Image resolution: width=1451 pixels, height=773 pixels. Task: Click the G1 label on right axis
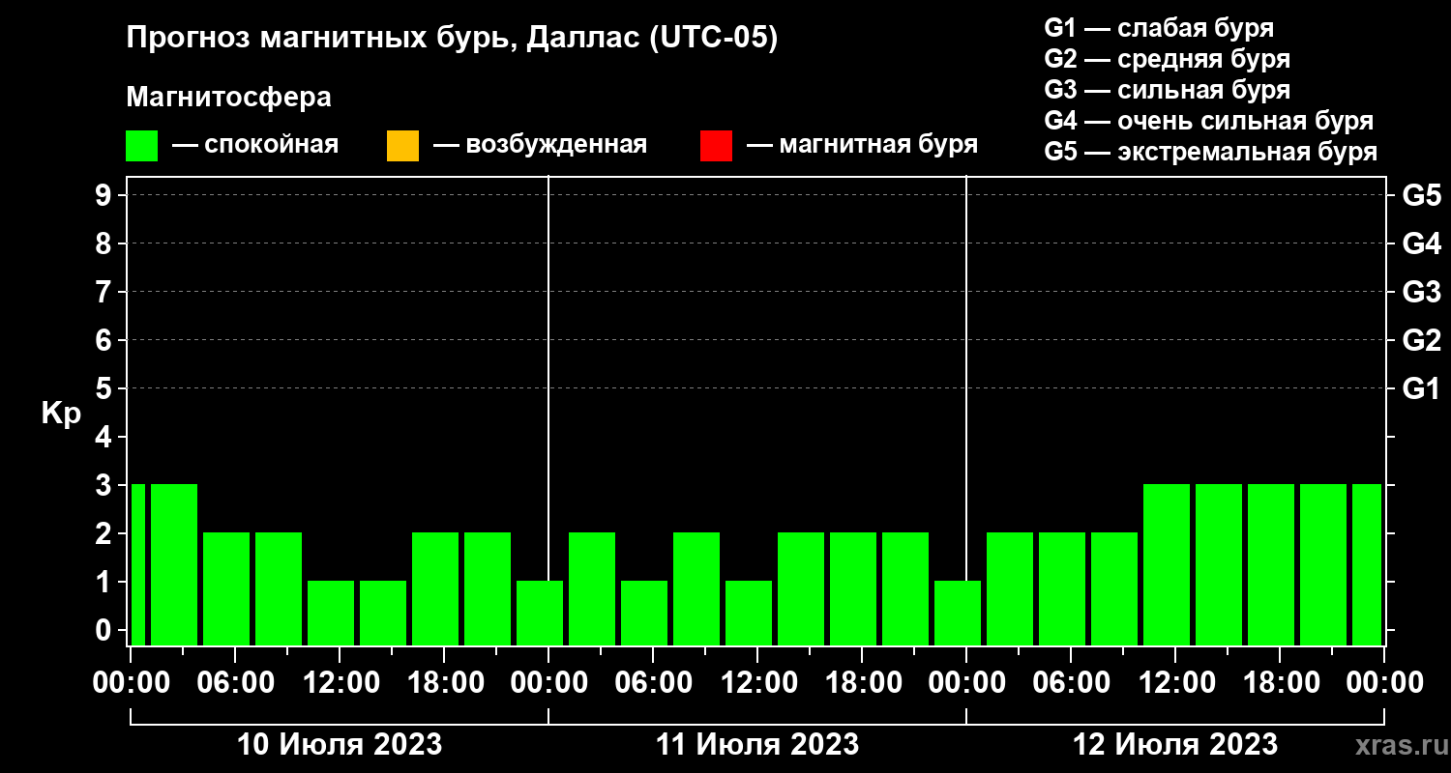[x=1421, y=388]
